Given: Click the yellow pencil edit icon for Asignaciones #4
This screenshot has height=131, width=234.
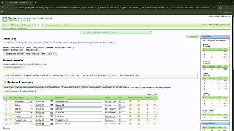Looking at the screenshot, I should pos(10,101).
